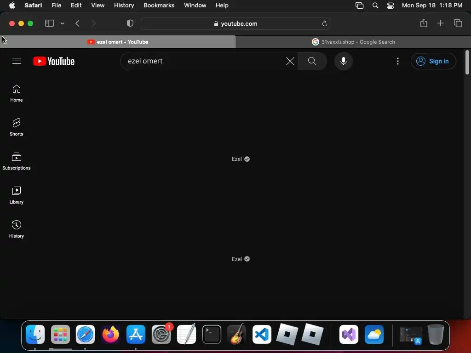Open Weather app from the Dock
Viewport: 471px width, 353px height.
[374, 334]
